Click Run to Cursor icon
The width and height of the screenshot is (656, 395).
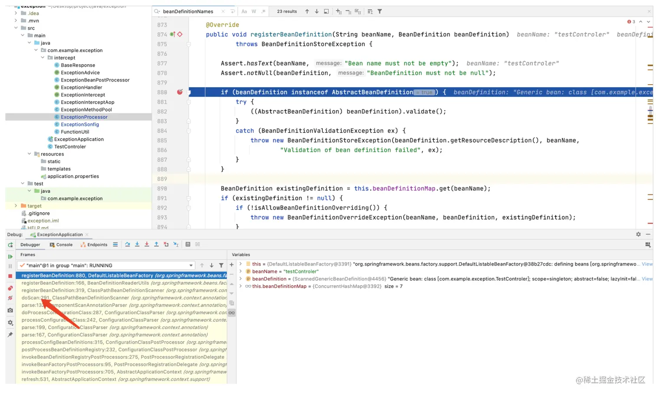[x=176, y=244]
